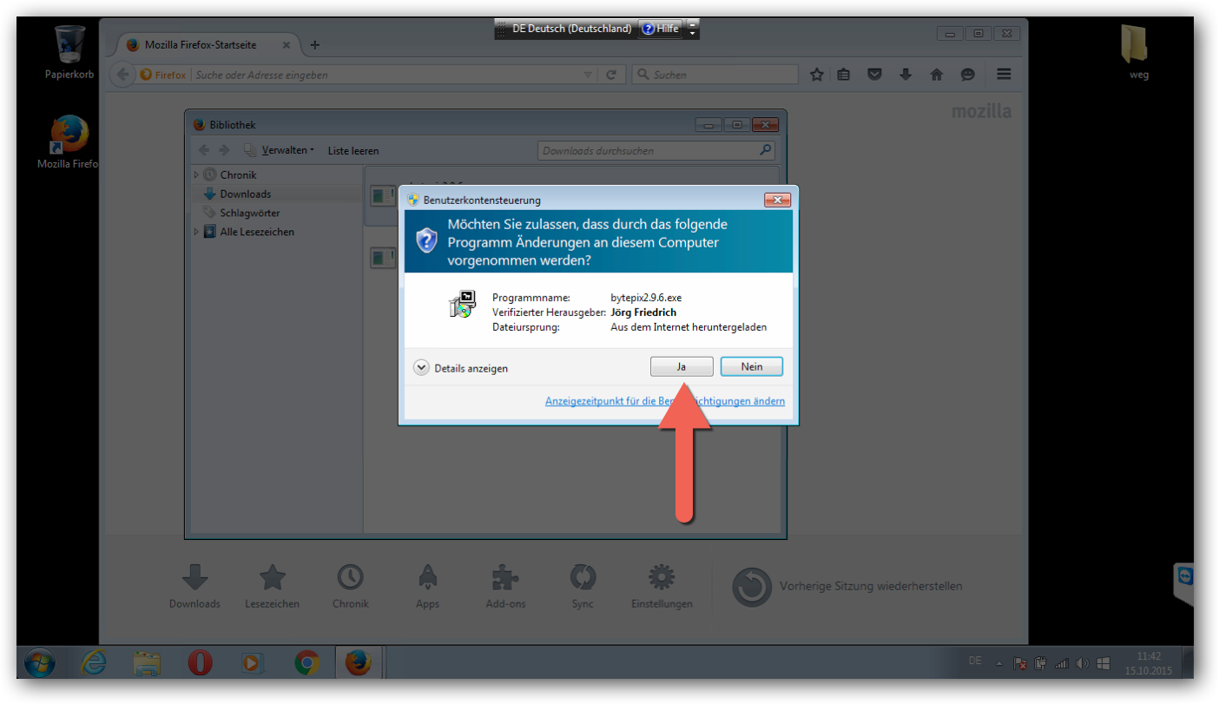The width and height of the screenshot is (1219, 704).
Task: Open Windows Media Player from taskbar
Action: (252, 663)
